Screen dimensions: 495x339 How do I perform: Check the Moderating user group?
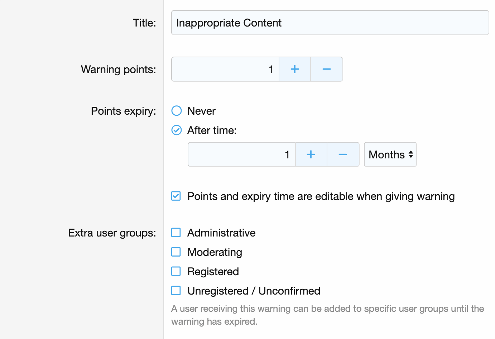coord(176,252)
